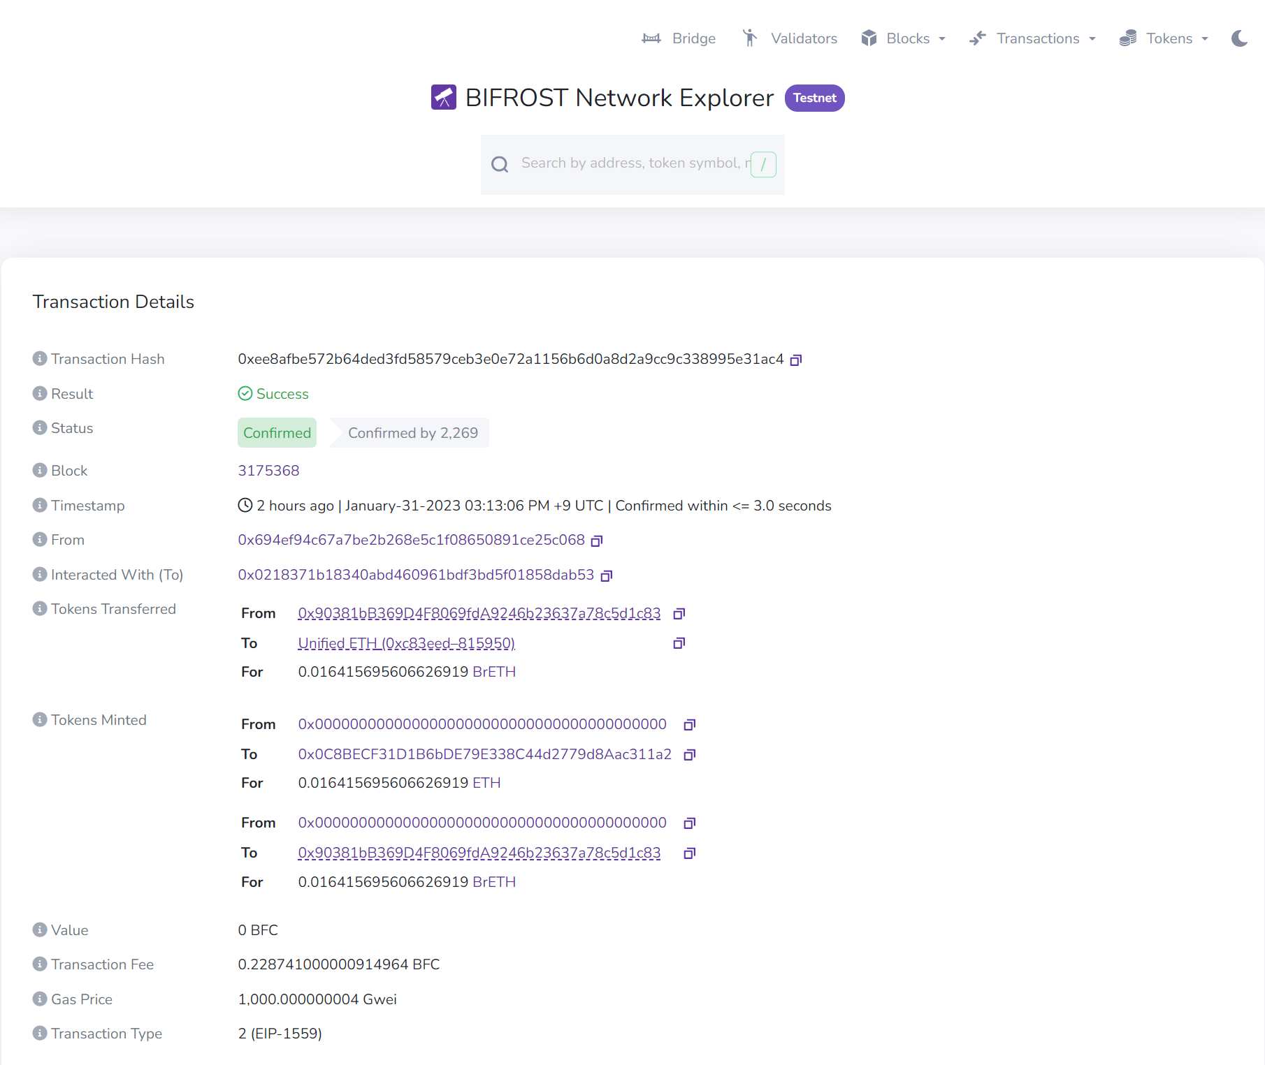Click info icon beside Gas Price
Image resolution: width=1265 pixels, height=1065 pixels.
[x=40, y=999]
